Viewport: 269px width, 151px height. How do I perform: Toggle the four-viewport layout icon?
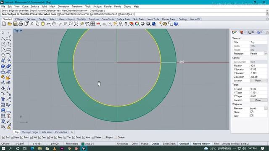(x=92, y=24)
